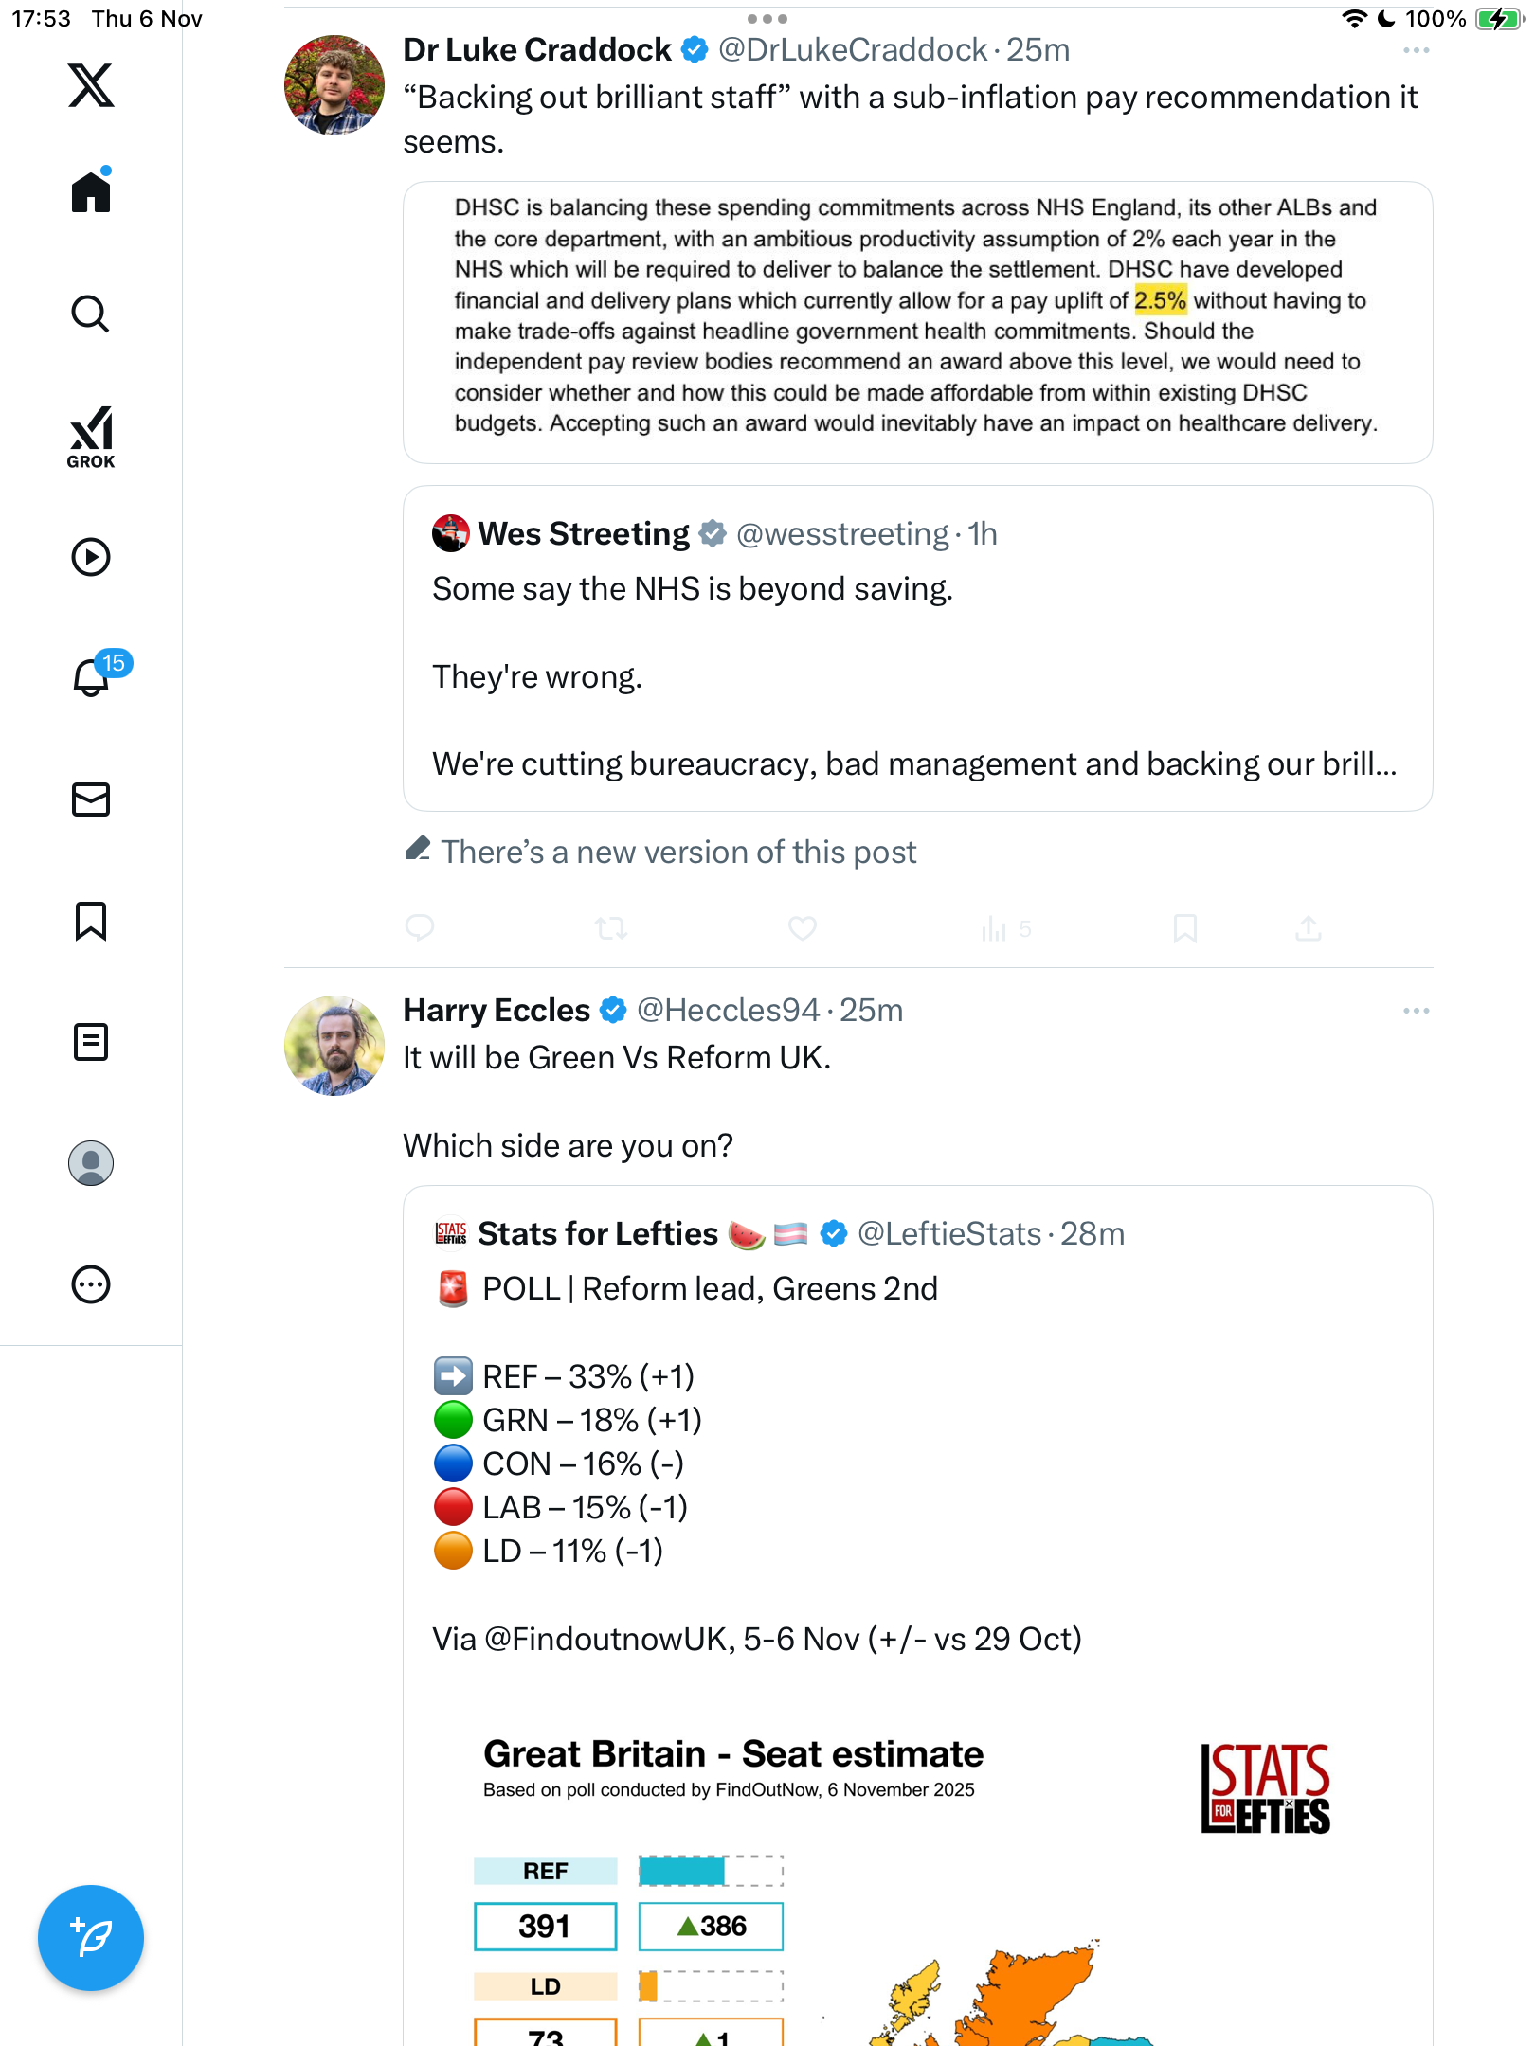
Task: Open Bookmarks from the sidebar
Action: (x=91, y=921)
